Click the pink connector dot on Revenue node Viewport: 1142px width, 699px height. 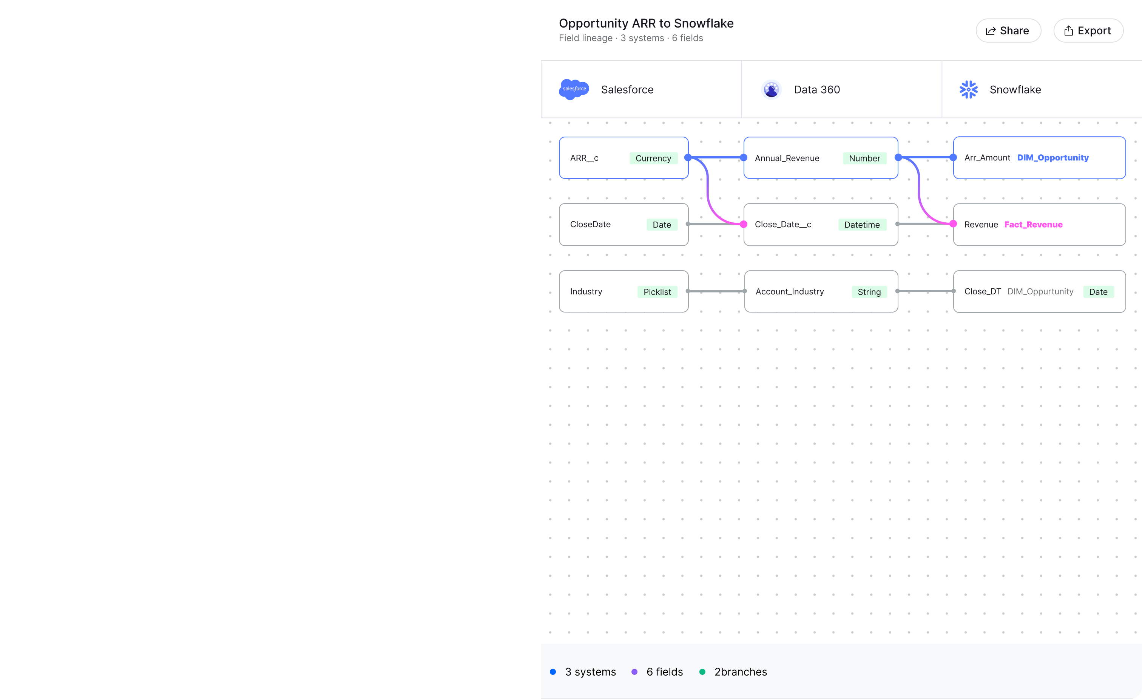click(x=953, y=224)
